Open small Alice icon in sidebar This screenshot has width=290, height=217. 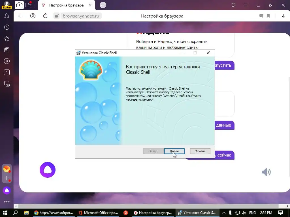coord(7,190)
